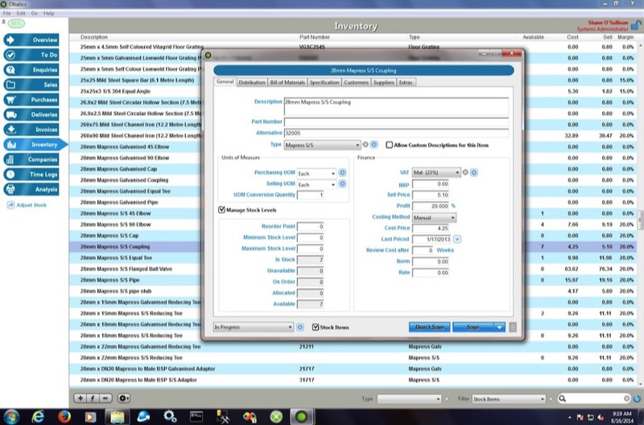Open Enquiries from the sidebar
This screenshot has height=425, width=644.
[31, 70]
